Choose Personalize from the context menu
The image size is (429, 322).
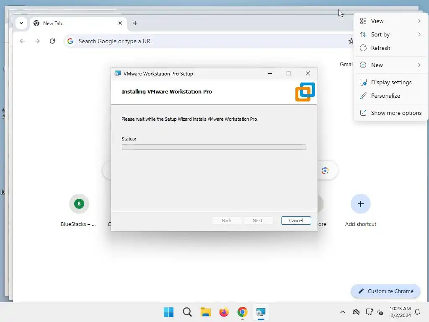(x=391, y=96)
